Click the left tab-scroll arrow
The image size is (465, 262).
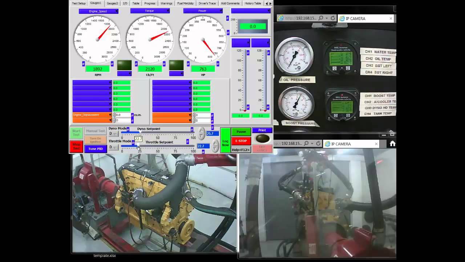[267, 3]
